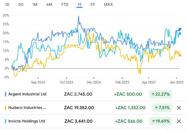Screen dimensions: 188x132
Task: Click Argent's blue color indicator bar
Action: 6,94
